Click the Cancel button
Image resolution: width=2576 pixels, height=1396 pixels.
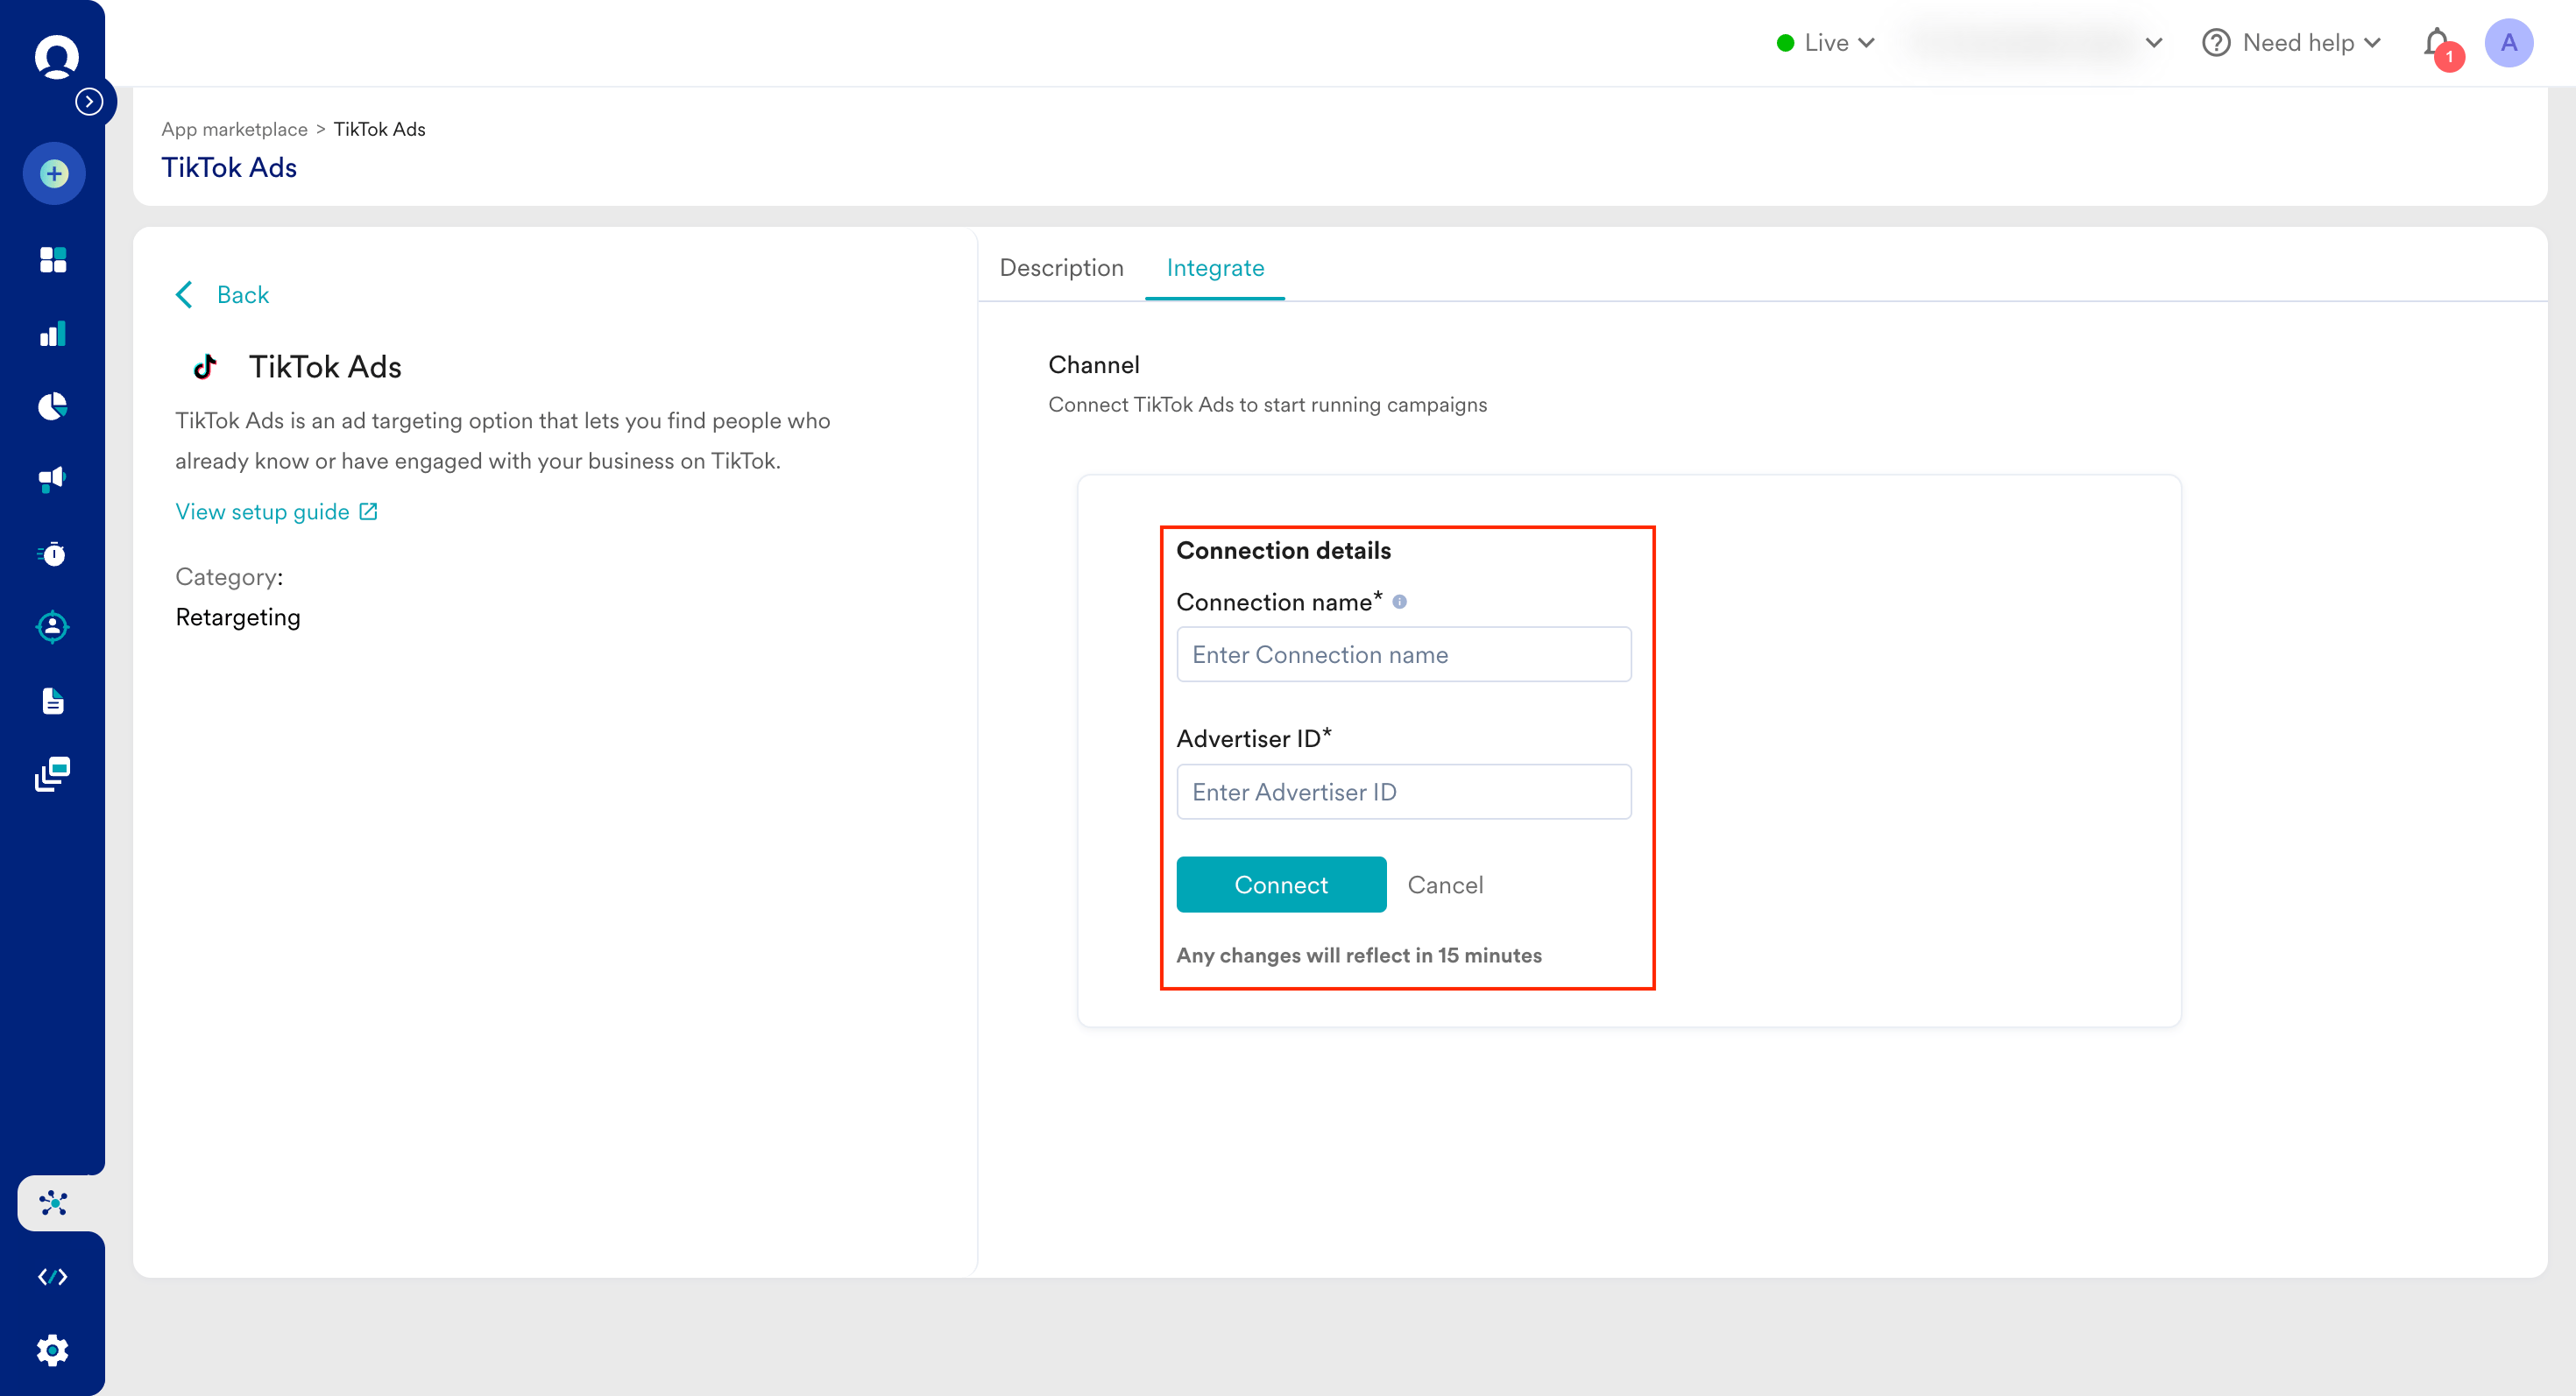[x=1445, y=885]
